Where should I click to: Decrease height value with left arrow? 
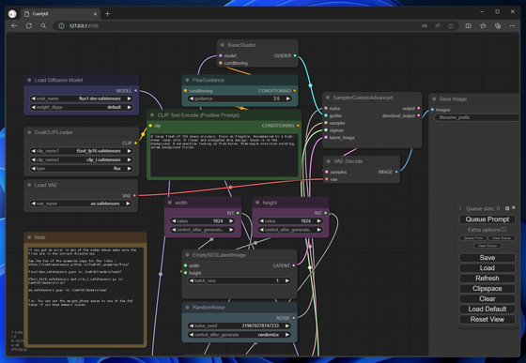(x=262, y=221)
